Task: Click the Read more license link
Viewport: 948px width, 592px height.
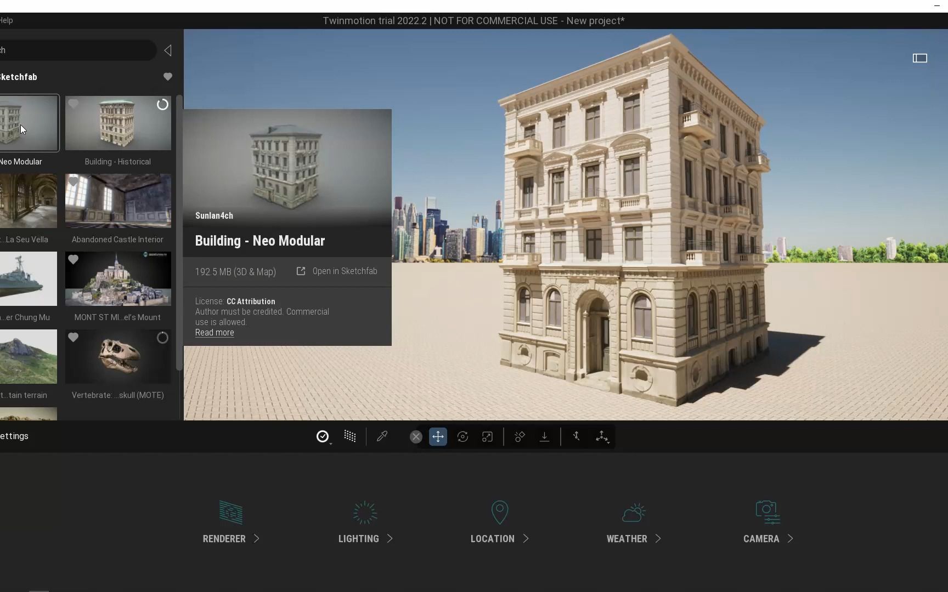Action: 214,332
